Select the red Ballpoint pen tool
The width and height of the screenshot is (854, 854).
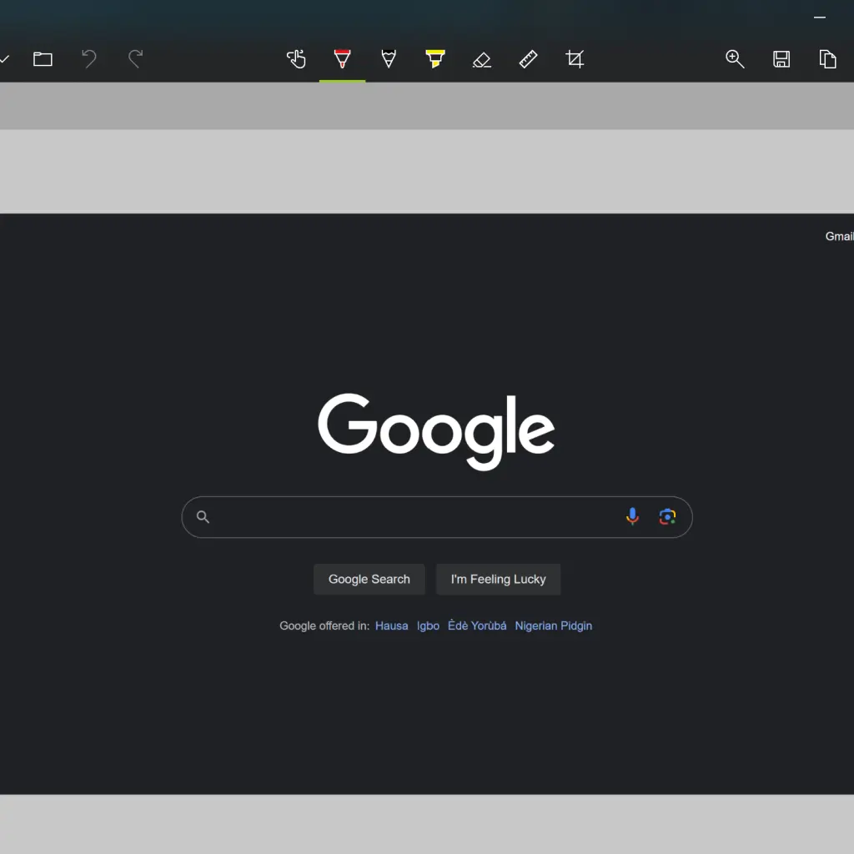click(x=342, y=59)
